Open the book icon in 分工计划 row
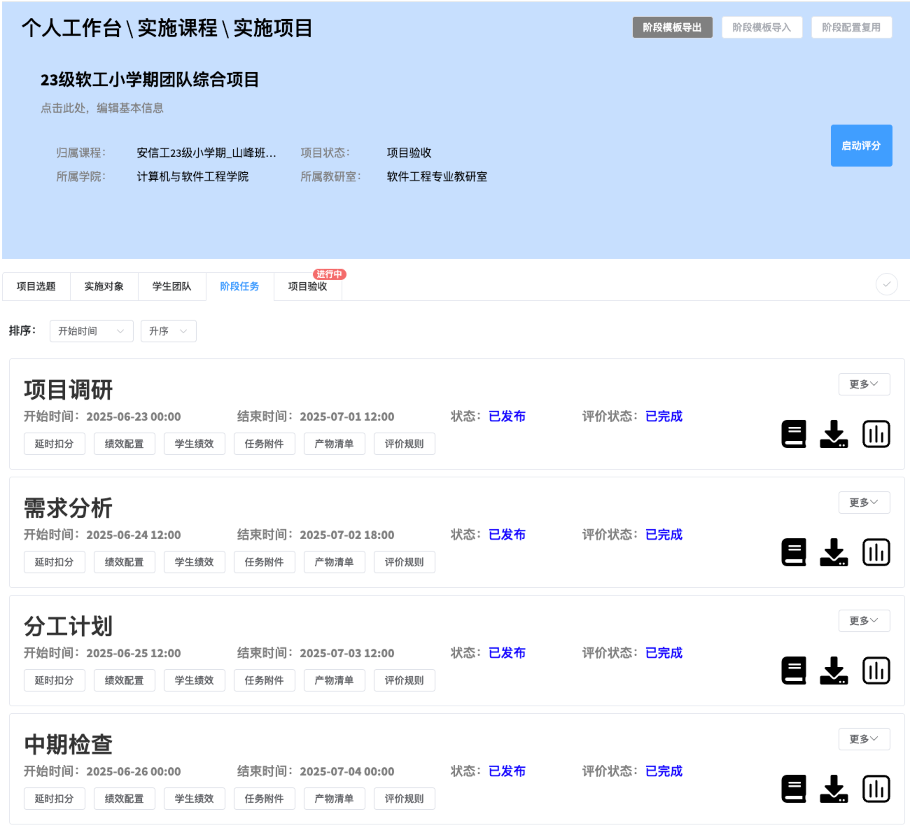 pyautogui.click(x=793, y=671)
